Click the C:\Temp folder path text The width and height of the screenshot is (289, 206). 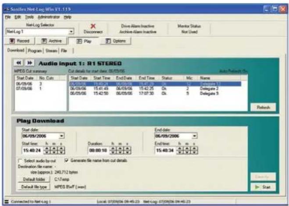pyautogui.click(x=62, y=179)
